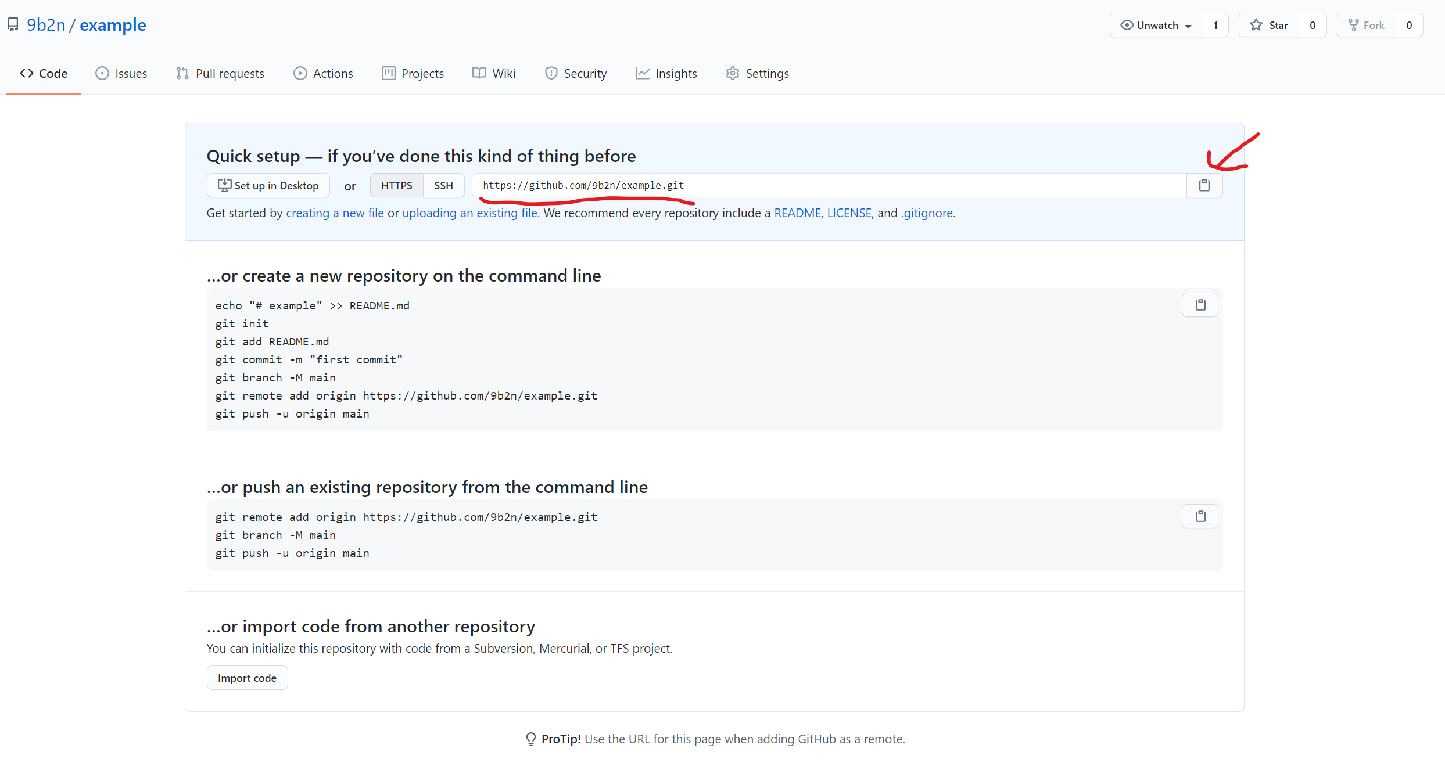Click the eye icon in Unwatch
Viewport: 1445px width, 781px height.
click(1127, 25)
